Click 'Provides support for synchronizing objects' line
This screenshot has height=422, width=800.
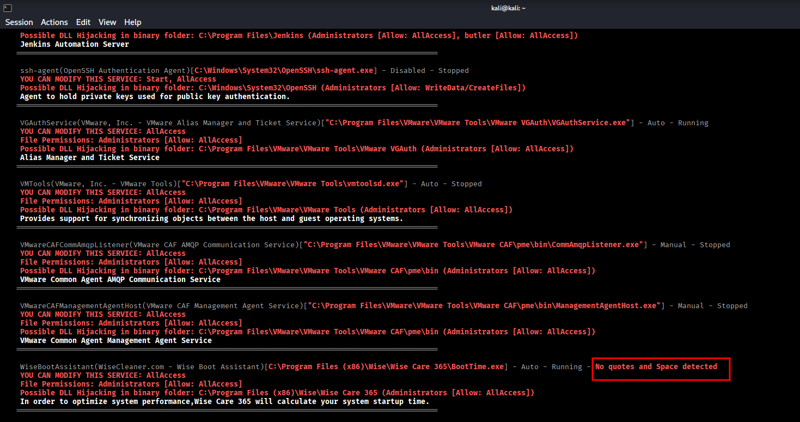212,218
